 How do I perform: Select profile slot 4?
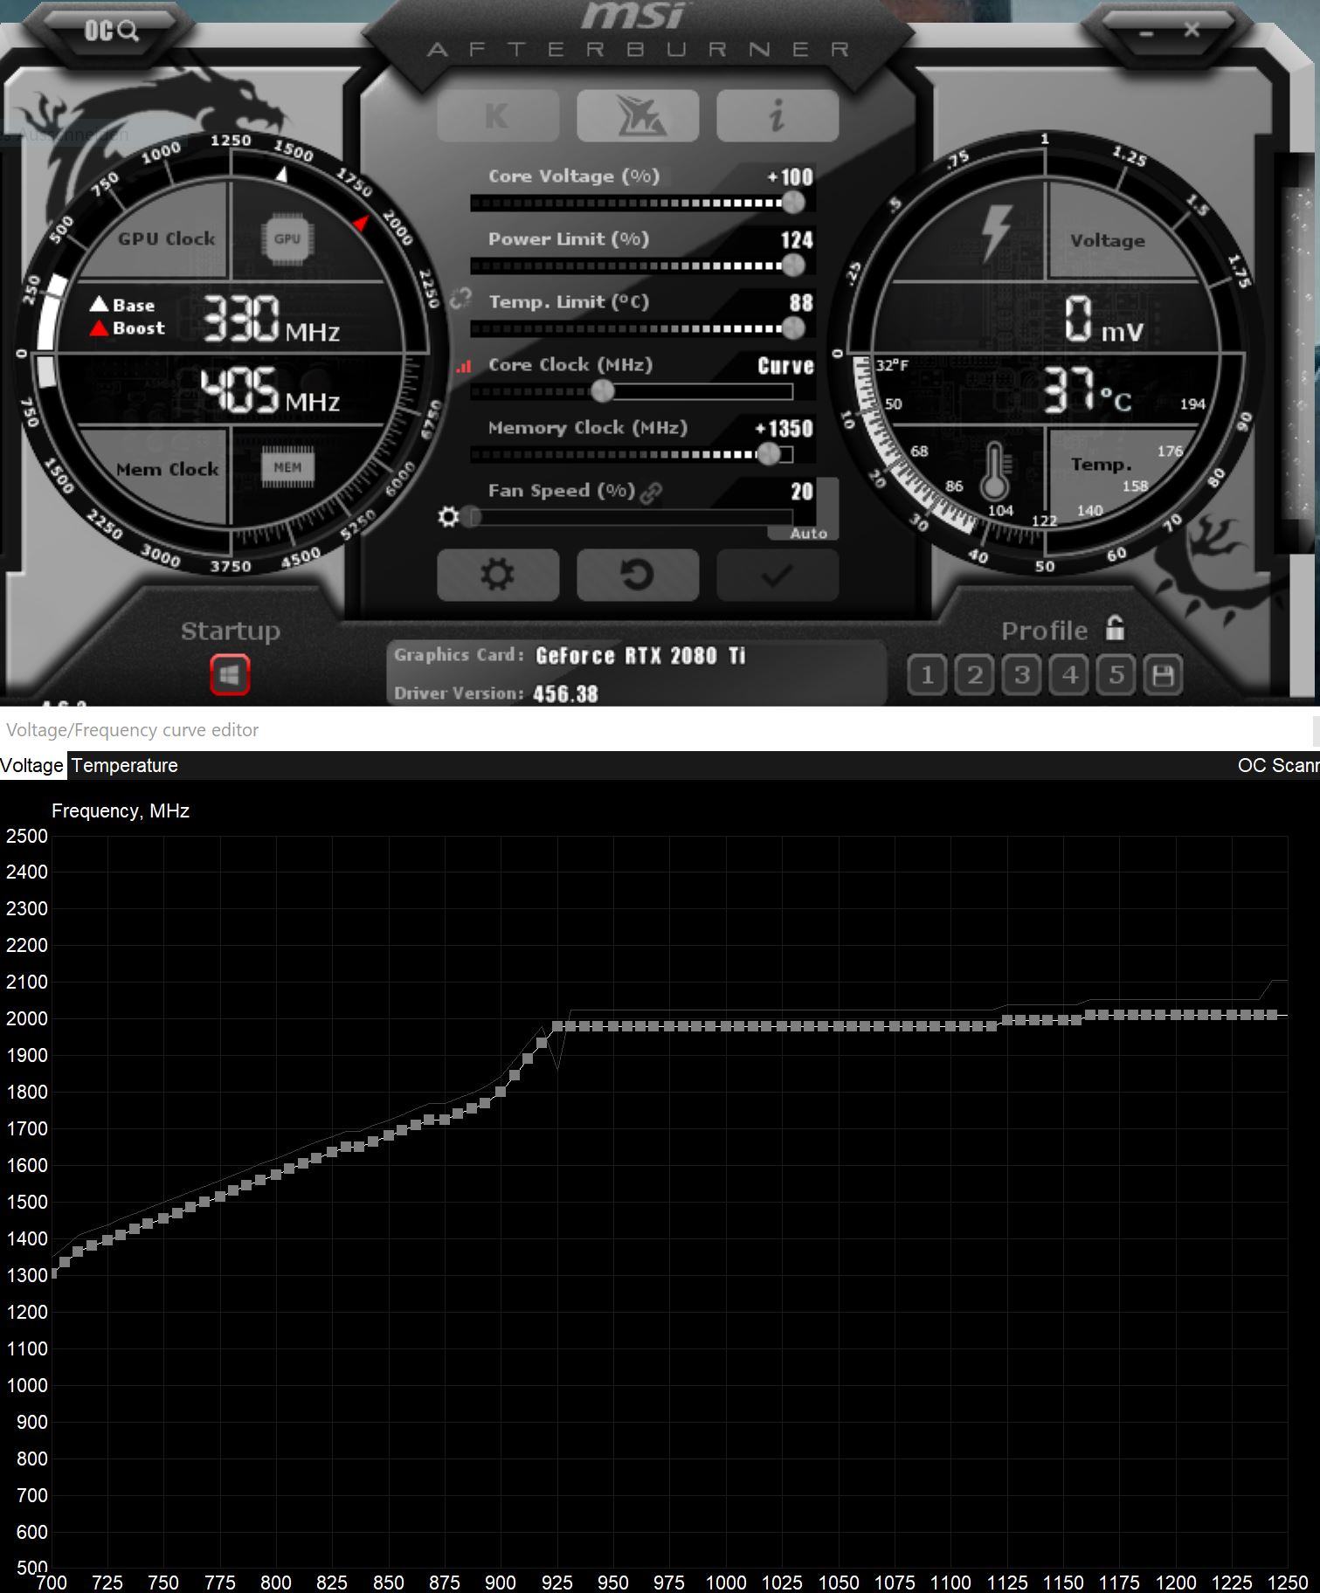click(1068, 674)
